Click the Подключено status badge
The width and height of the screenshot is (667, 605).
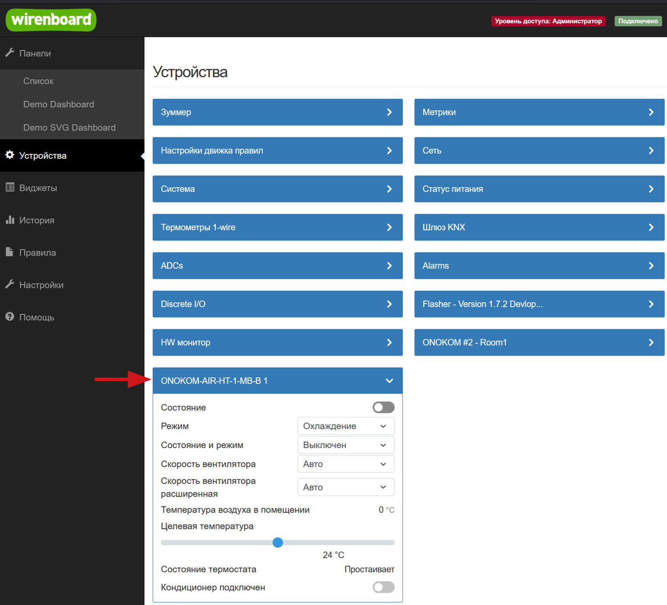(x=638, y=21)
